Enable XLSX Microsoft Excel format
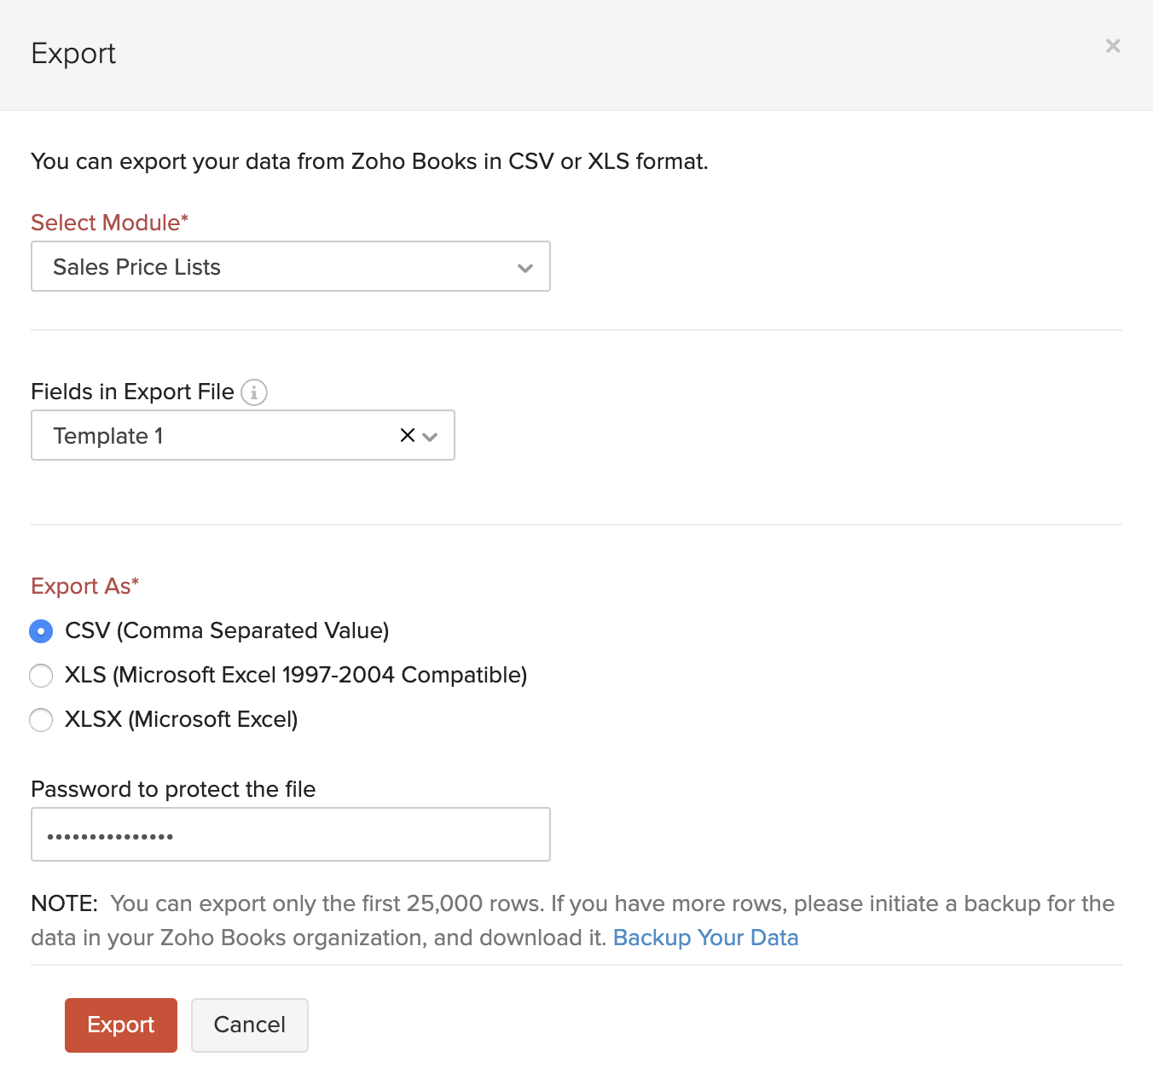Image resolution: width=1153 pixels, height=1080 pixels. coord(41,719)
